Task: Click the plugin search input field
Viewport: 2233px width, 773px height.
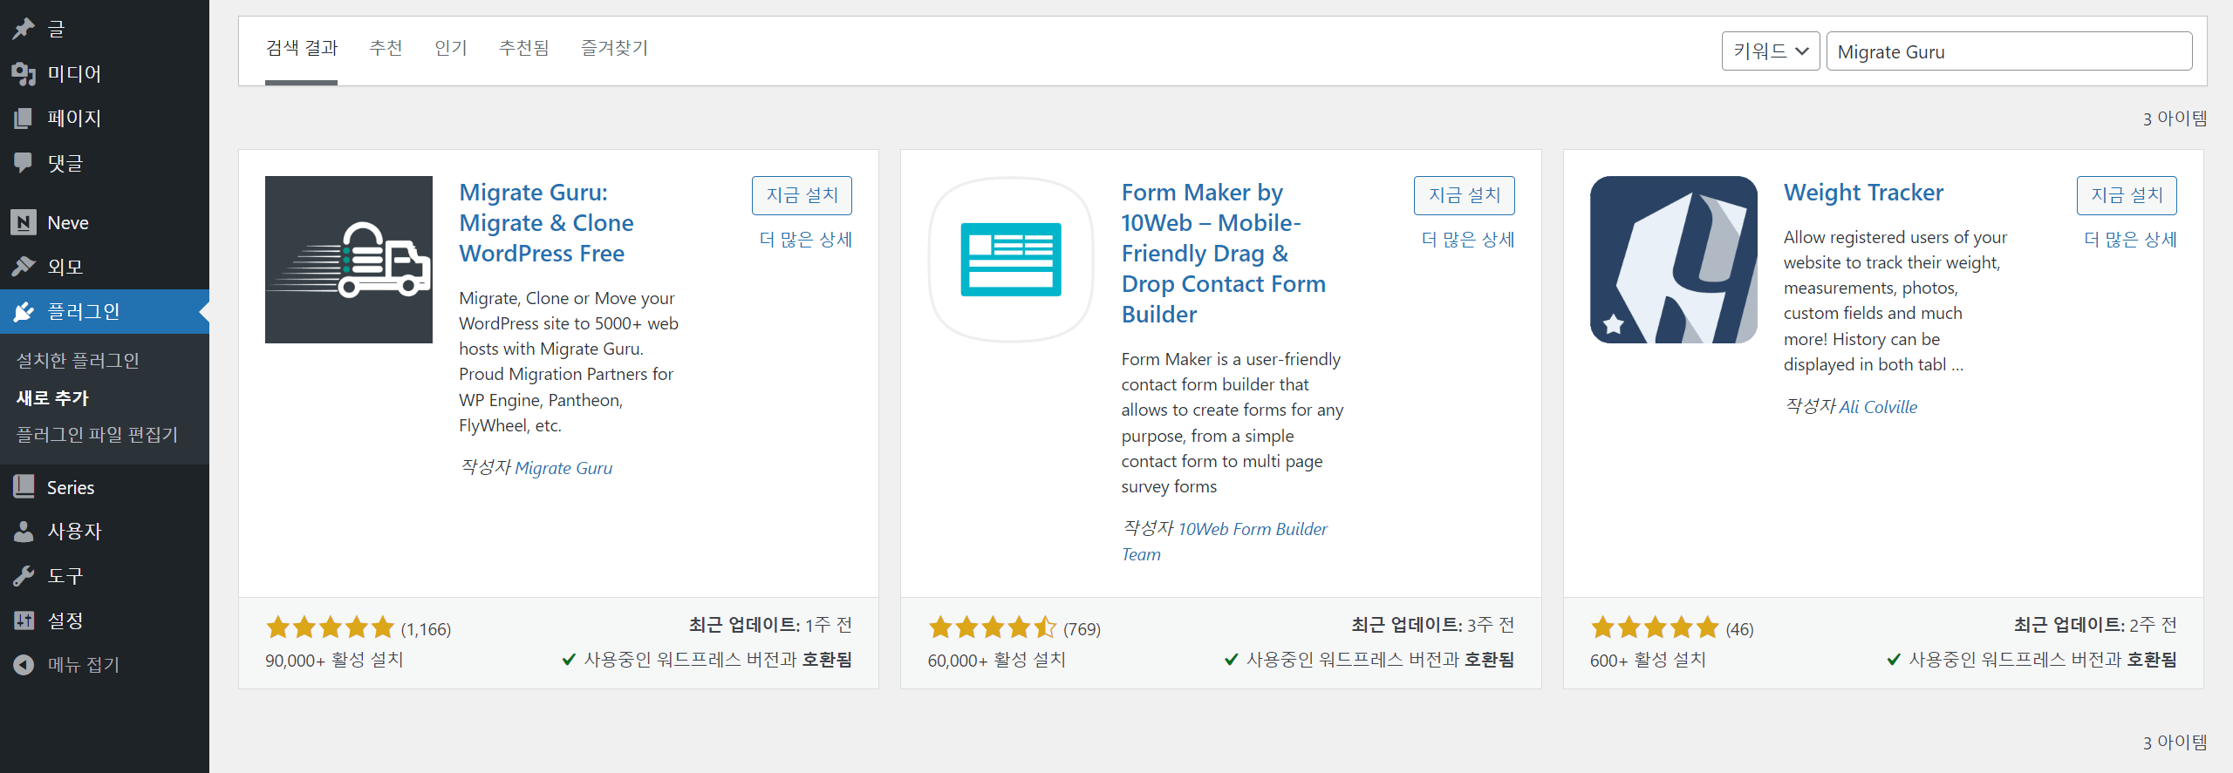Action: click(2009, 51)
